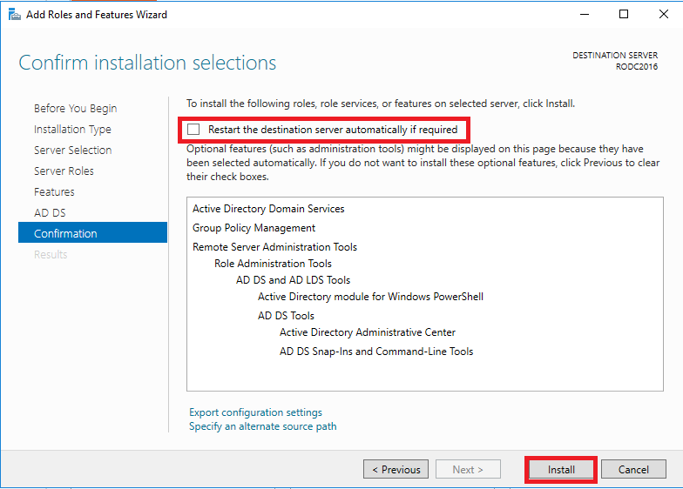Enable automatic restart of destination server
This screenshot has height=489, width=683.
click(193, 129)
